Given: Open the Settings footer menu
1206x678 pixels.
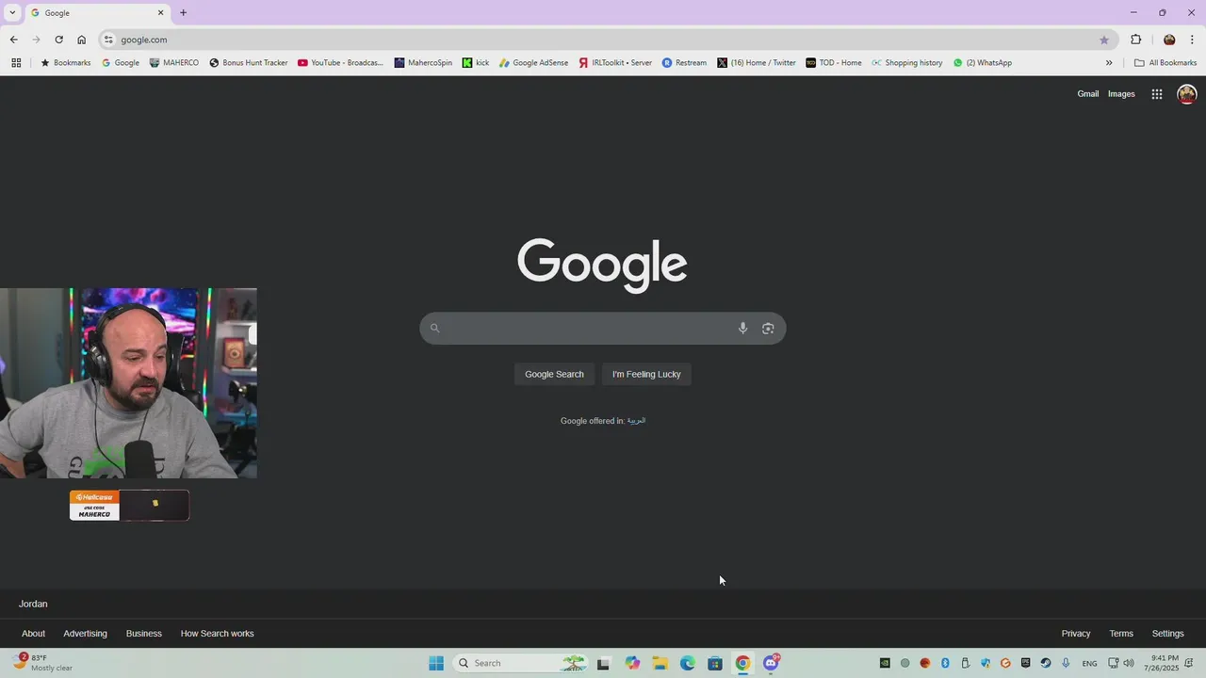Looking at the screenshot, I should [x=1168, y=634].
